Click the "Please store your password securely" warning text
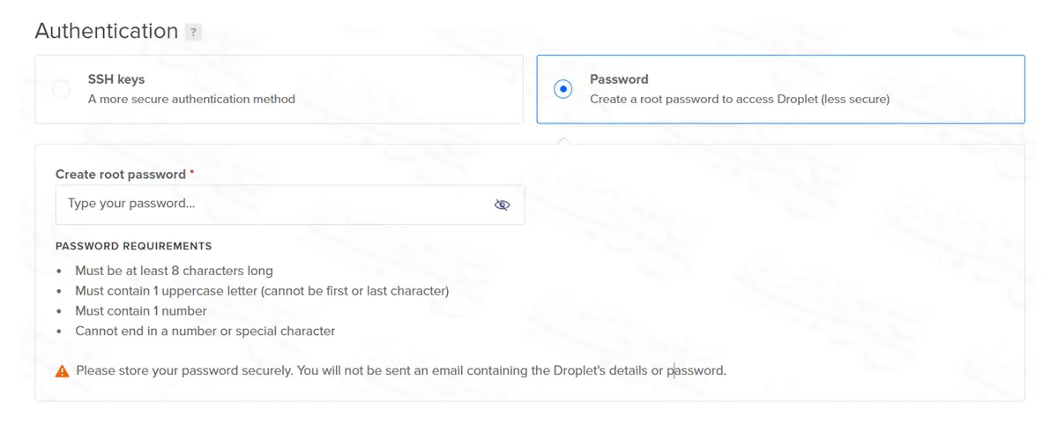 pyautogui.click(x=401, y=370)
